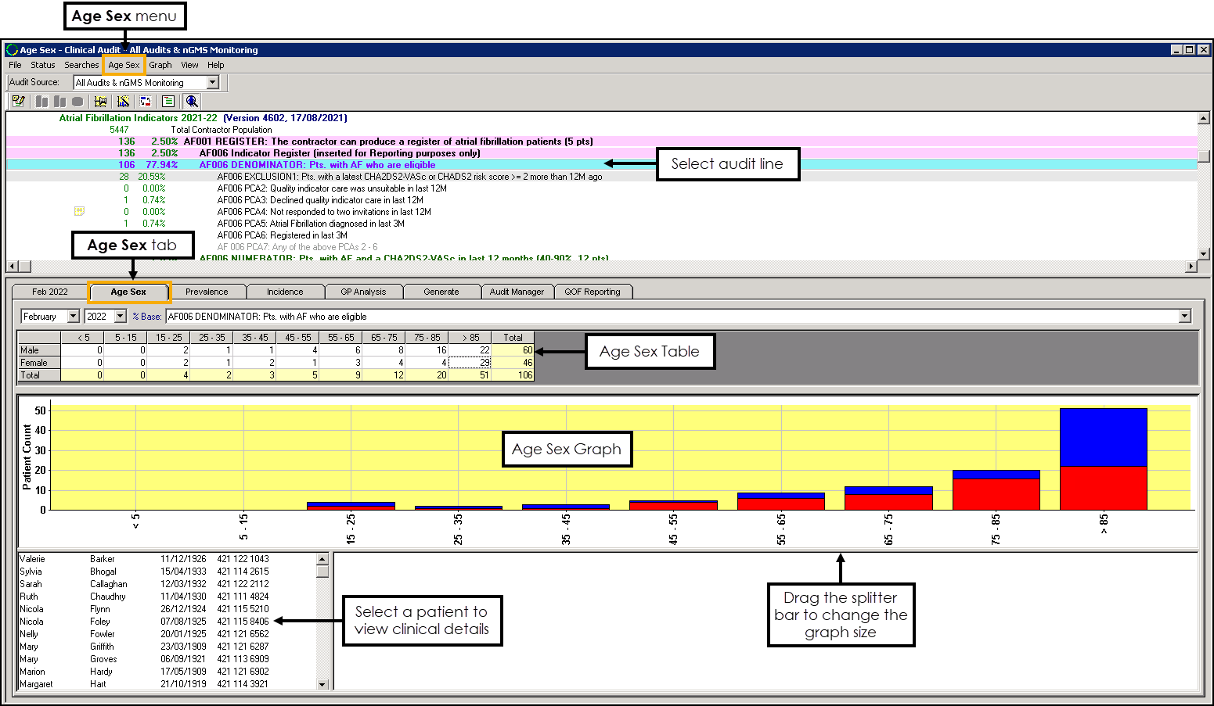
Task: Expand the % Base audit line dropdown
Action: (1184, 317)
